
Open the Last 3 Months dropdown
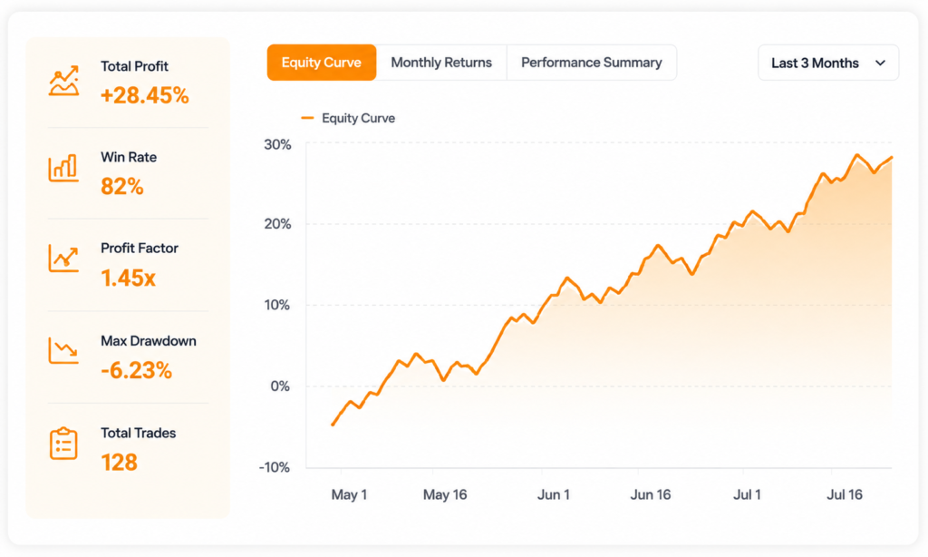click(x=828, y=63)
